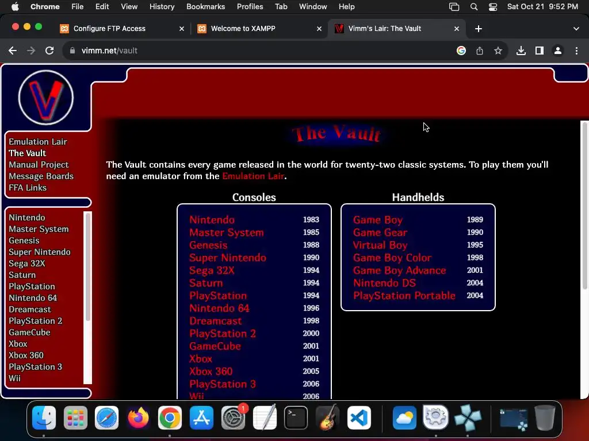The width and height of the screenshot is (589, 441).
Task: Open the Trash in the dock
Action: point(545,418)
